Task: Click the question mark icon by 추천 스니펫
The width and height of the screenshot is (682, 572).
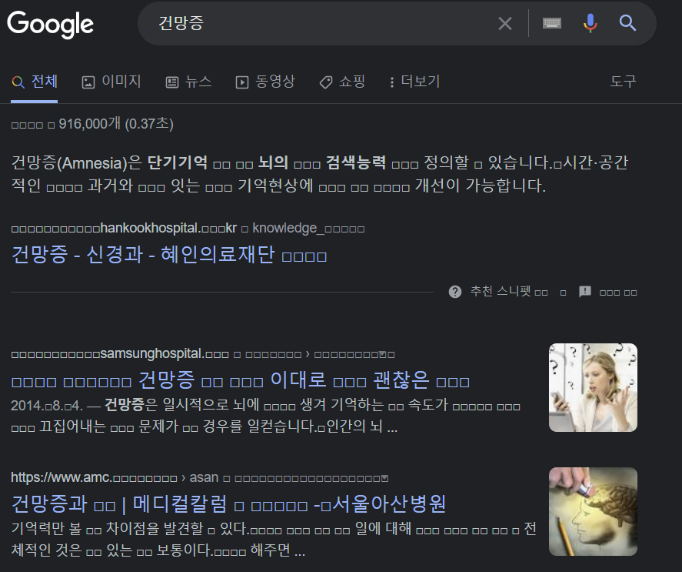Action: (455, 292)
